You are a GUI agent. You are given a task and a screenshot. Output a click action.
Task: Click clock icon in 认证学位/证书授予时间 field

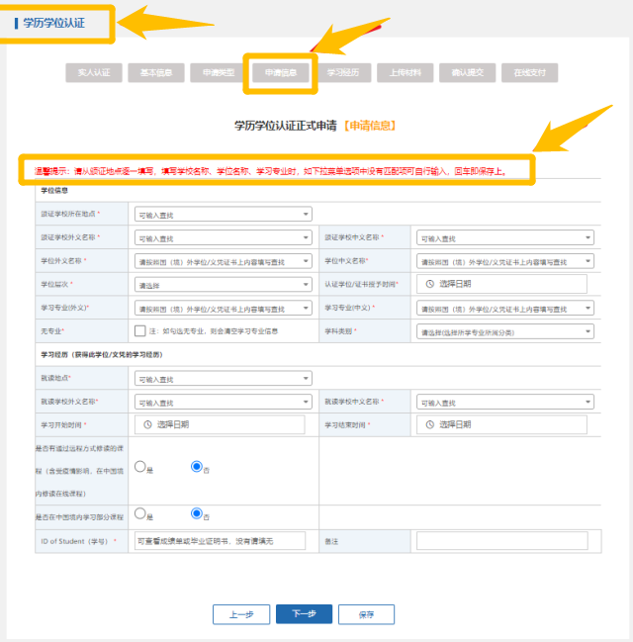click(429, 285)
